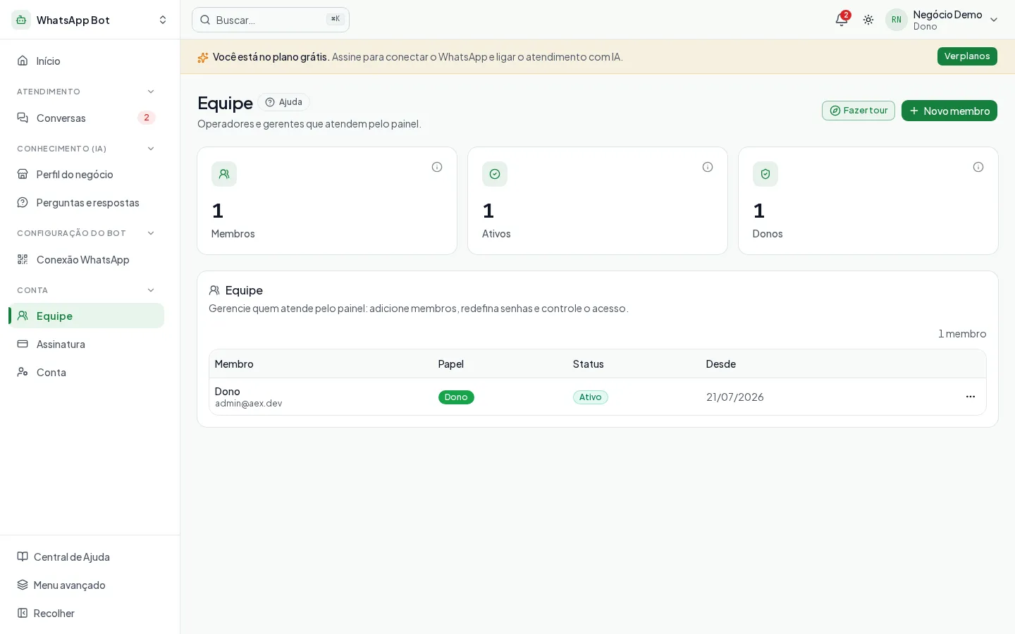1015x634 pixels.
Task: Click the Perfil do negócio store icon
Action: point(23,174)
